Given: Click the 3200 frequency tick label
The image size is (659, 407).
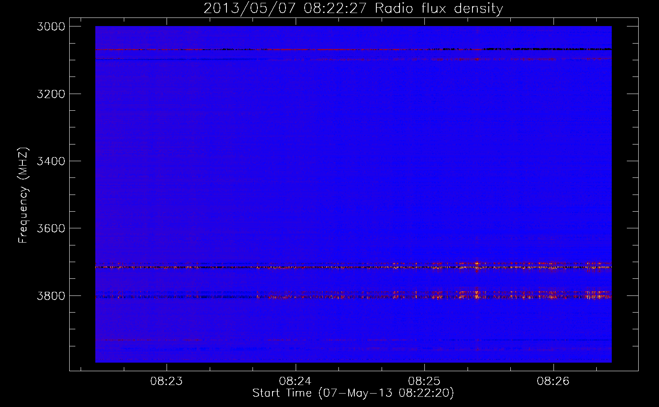Looking at the screenshot, I should [x=51, y=94].
